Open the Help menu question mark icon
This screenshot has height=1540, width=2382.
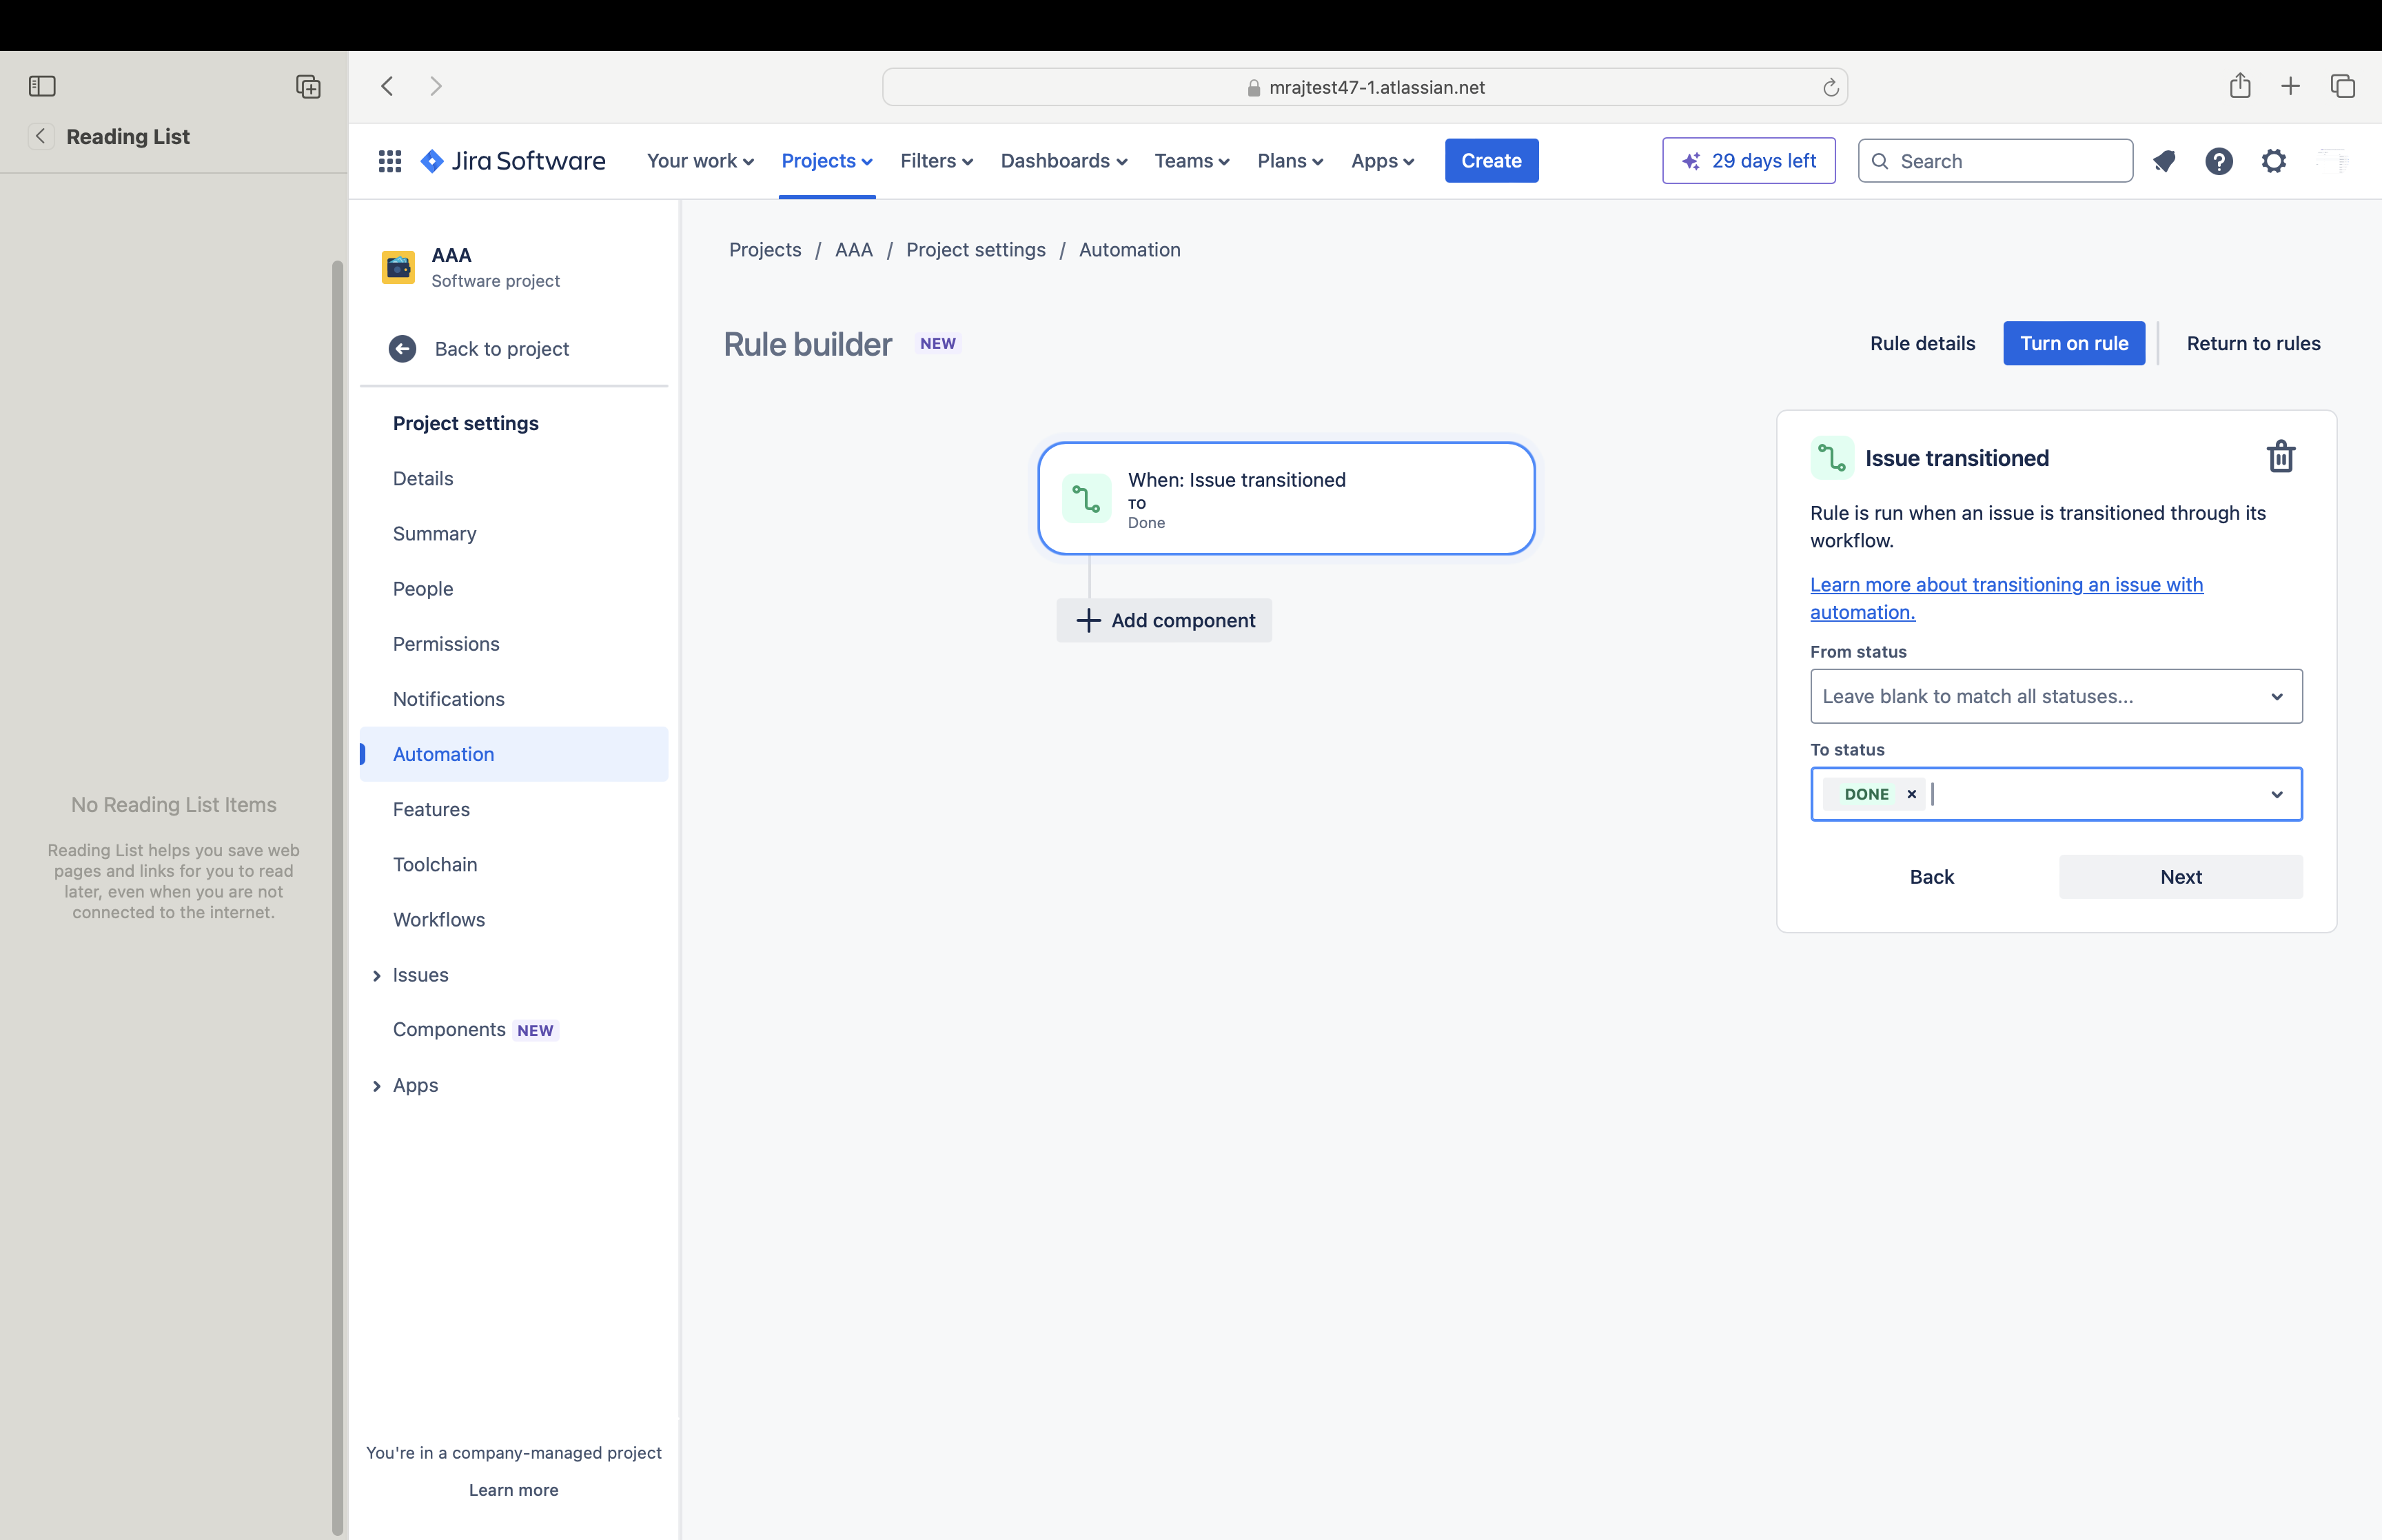click(2219, 161)
